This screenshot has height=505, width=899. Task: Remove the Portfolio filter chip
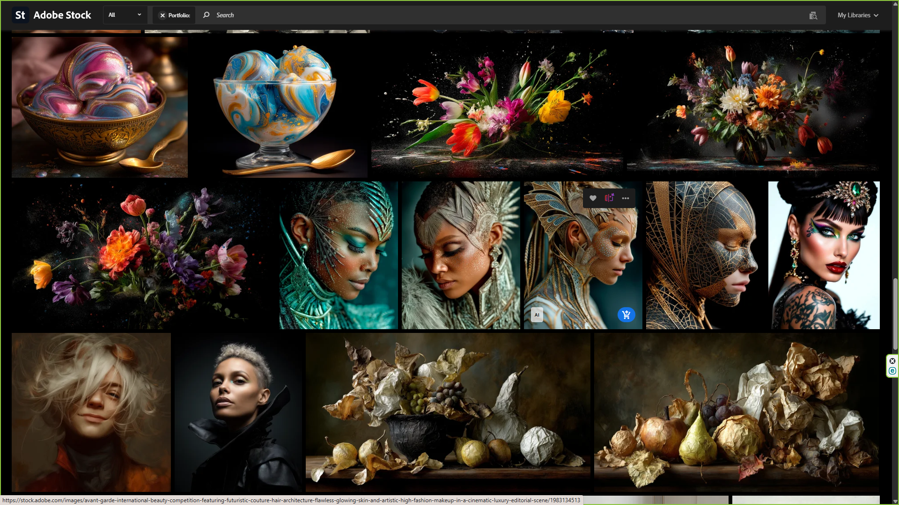(162, 15)
